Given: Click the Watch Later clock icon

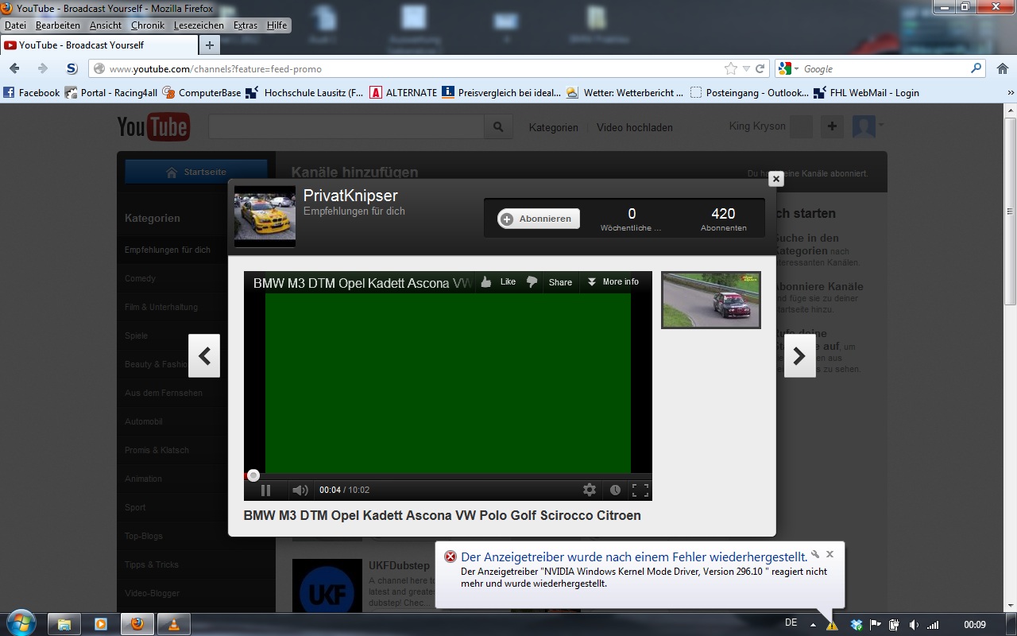Looking at the screenshot, I should pyautogui.click(x=615, y=490).
